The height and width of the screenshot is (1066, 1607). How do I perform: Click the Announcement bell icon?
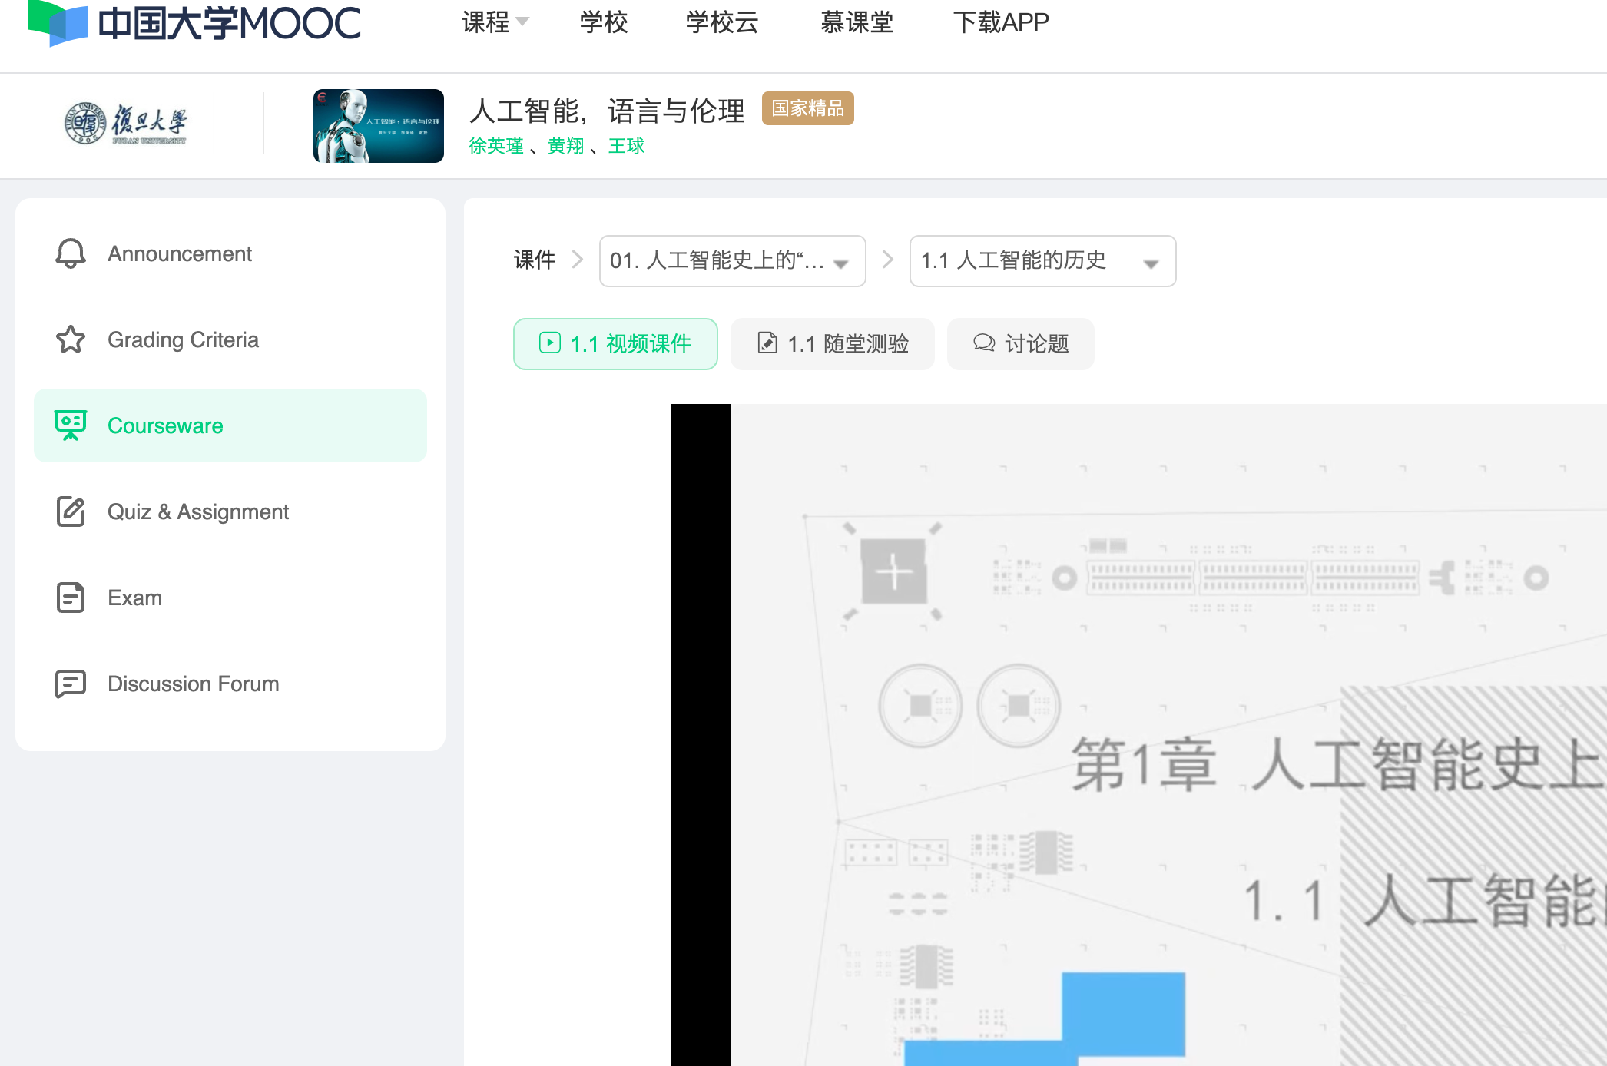coord(71,253)
